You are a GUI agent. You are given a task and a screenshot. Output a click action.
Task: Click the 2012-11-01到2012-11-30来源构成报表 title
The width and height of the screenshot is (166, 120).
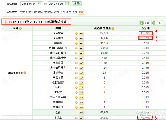38,22
